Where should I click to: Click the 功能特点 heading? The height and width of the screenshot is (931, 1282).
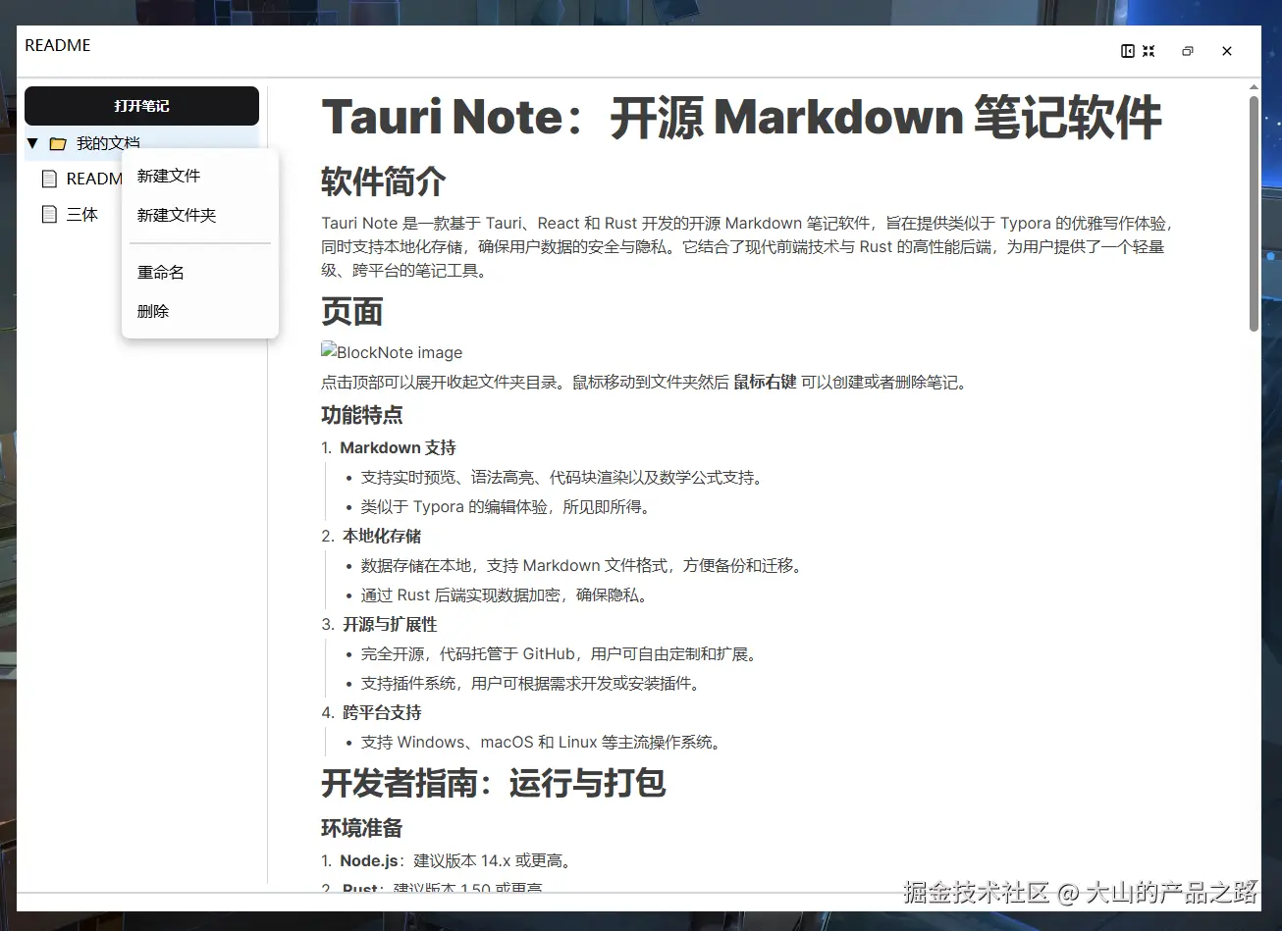click(x=362, y=415)
